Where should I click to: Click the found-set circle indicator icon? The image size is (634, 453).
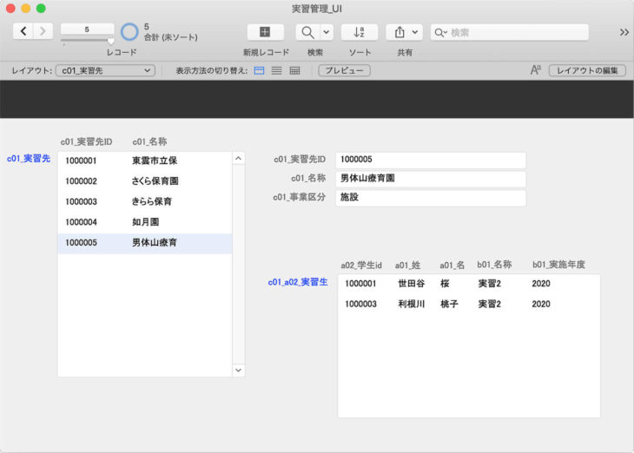pyautogui.click(x=129, y=32)
